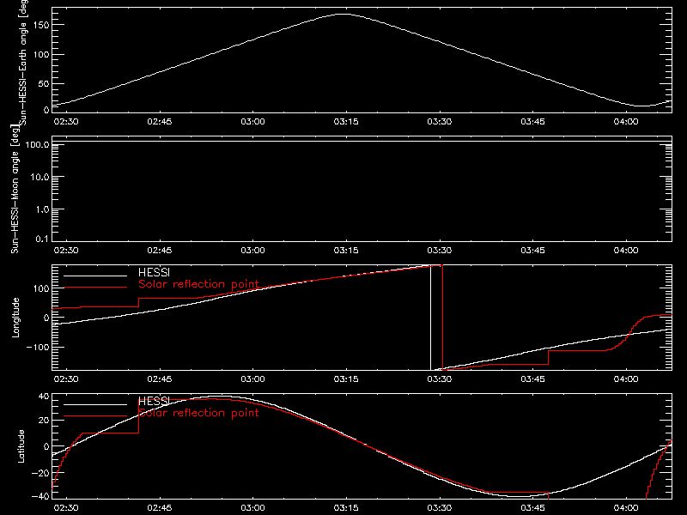Click 03:00 time label under Moon angle plot

(252, 251)
